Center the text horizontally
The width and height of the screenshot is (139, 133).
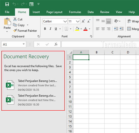click(x=103, y=29)
